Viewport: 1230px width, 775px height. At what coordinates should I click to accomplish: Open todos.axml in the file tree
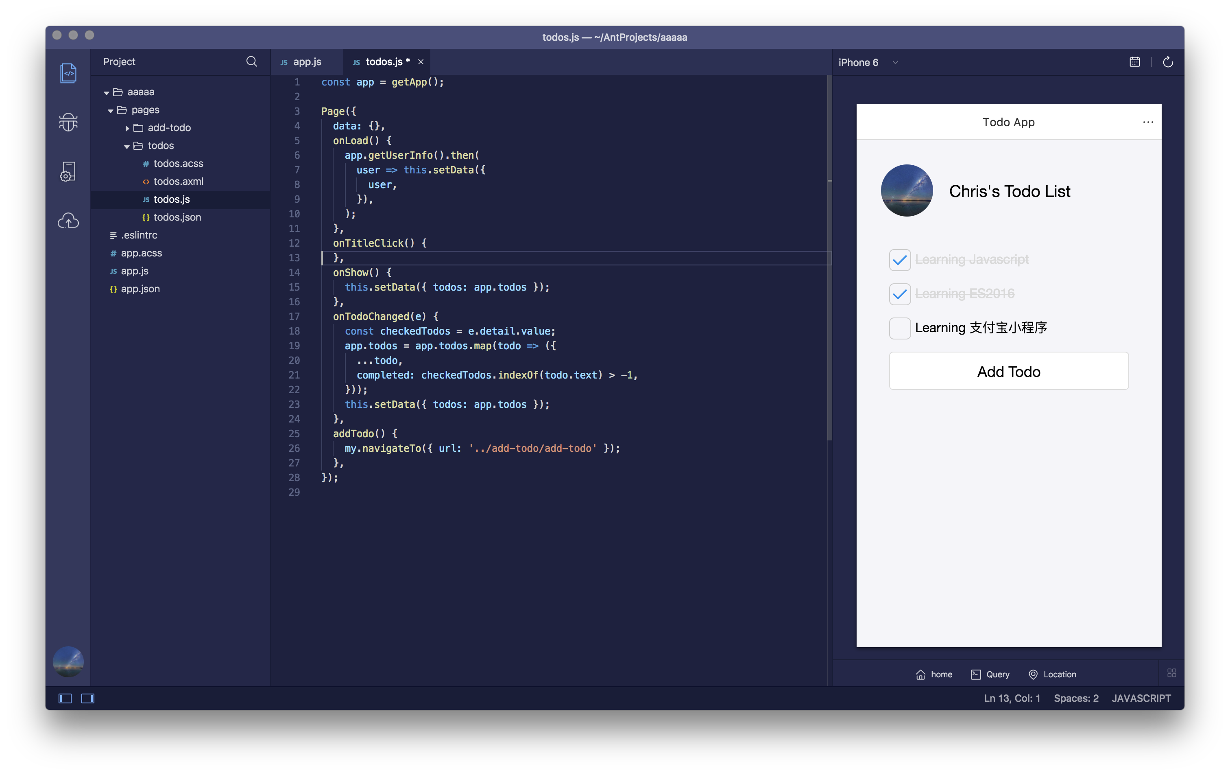178,182
